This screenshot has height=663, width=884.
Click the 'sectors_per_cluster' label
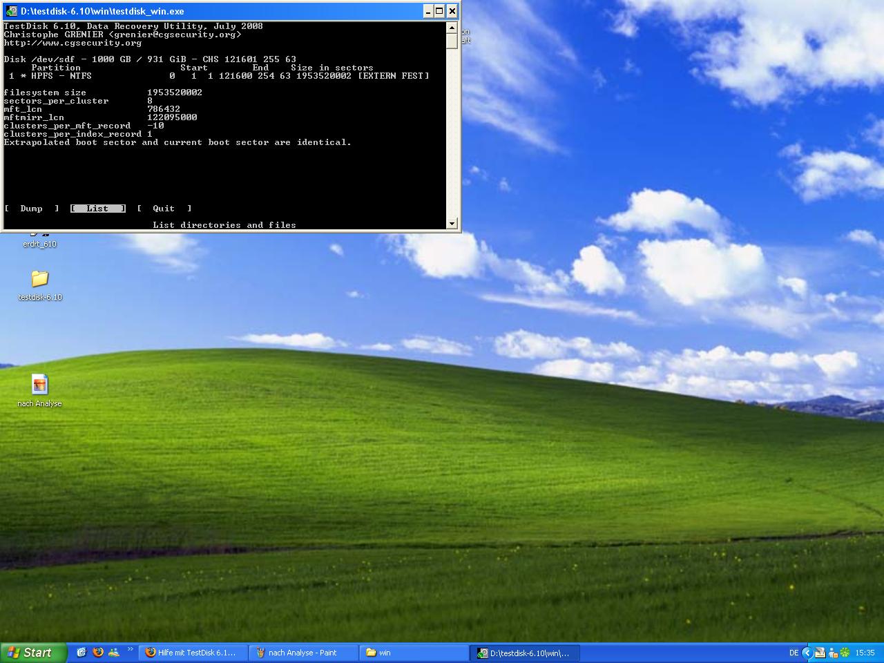coord(56,101)
